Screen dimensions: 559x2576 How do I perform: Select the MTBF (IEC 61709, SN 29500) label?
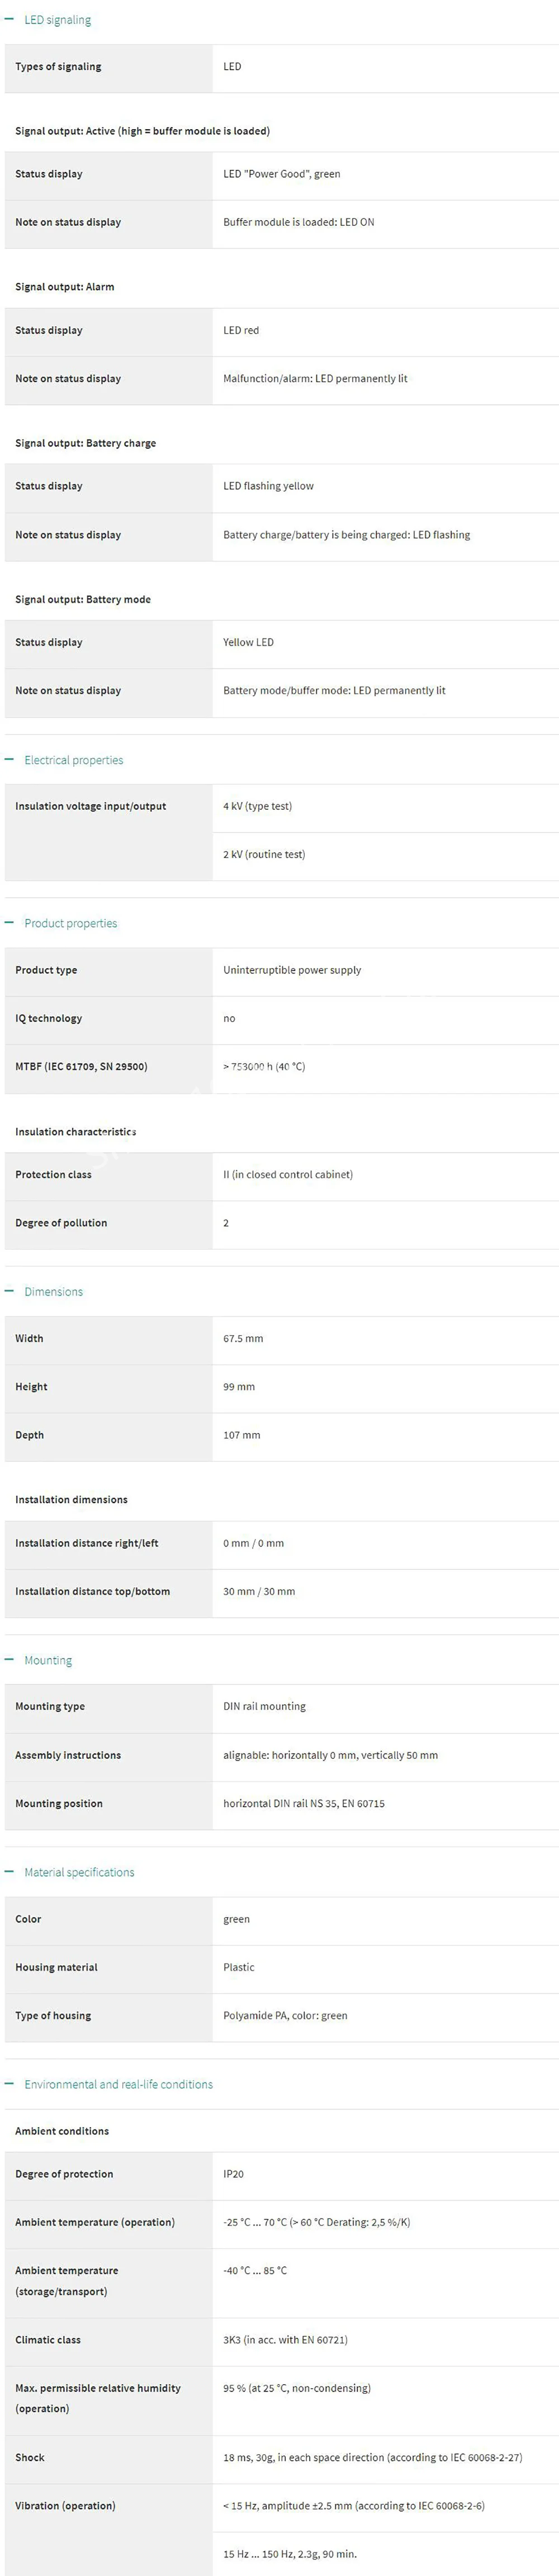[81, 1067]
